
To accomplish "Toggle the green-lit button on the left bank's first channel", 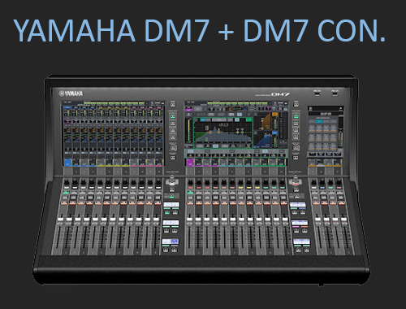I will [x=66, y=193].
